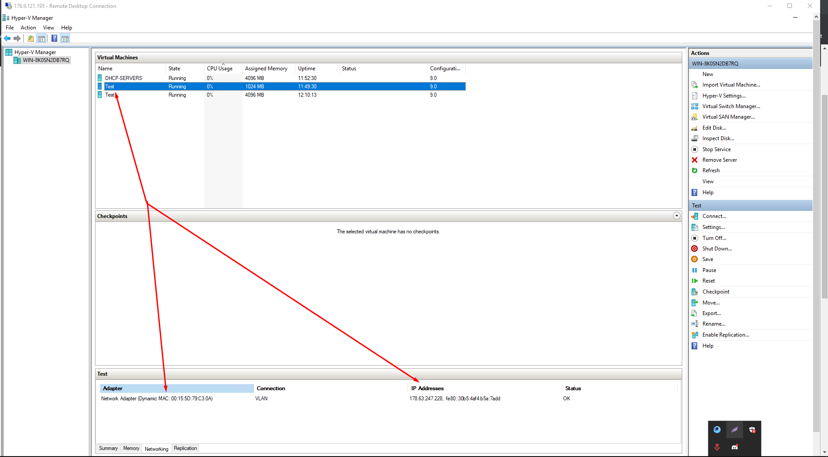Click Connect for the Test virtual machine
Viewport: 828px width, 457px height.
tap(713, 216)
